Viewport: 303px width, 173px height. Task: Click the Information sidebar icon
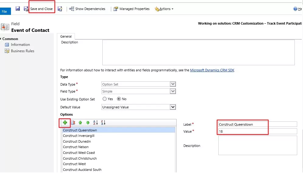7,45
